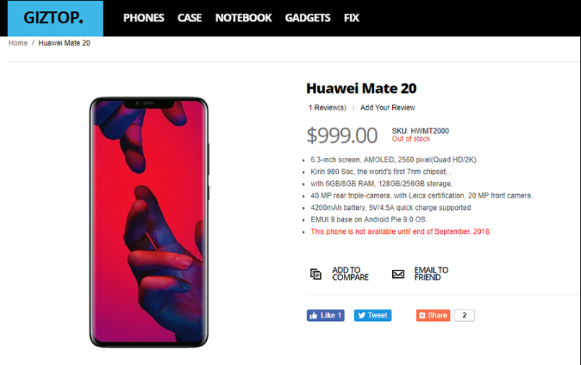Click the Huawei Mate 20 breadcrumb text

[64, 43]
